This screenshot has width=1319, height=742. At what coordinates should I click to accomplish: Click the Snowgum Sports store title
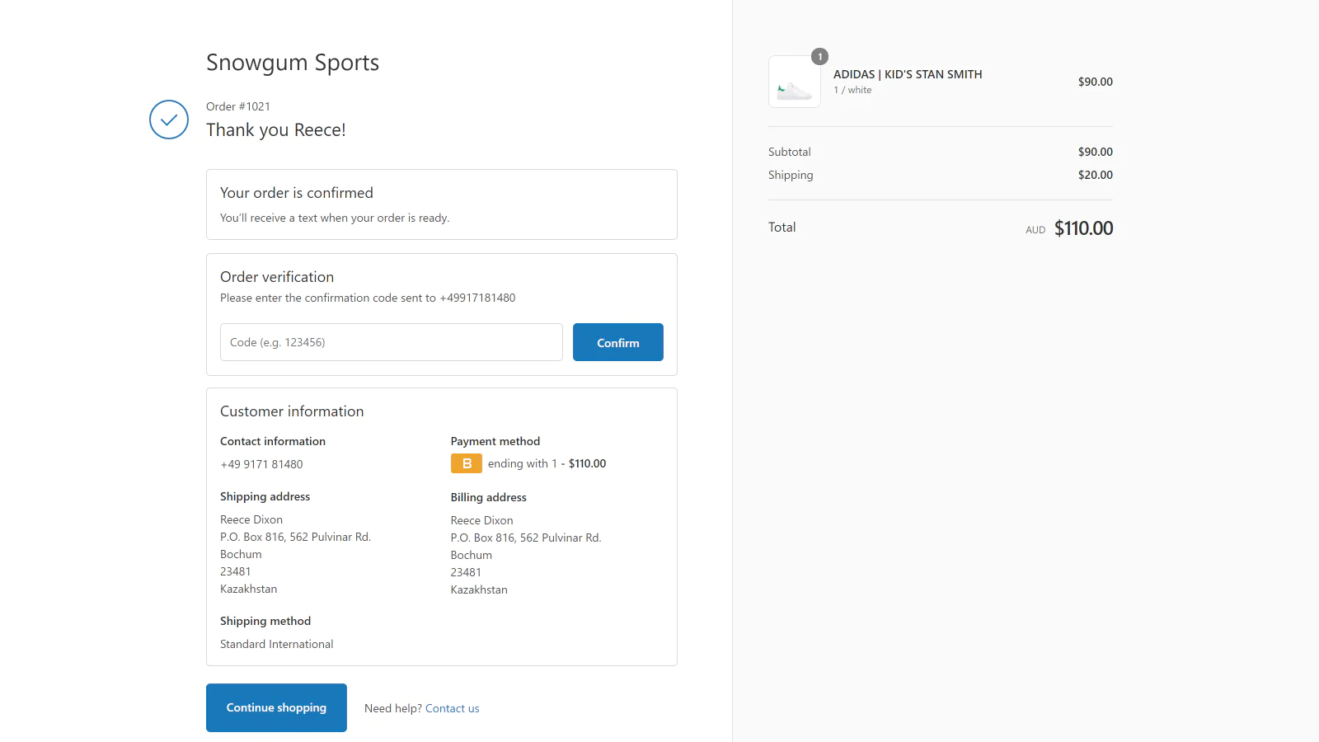[292, 63]
